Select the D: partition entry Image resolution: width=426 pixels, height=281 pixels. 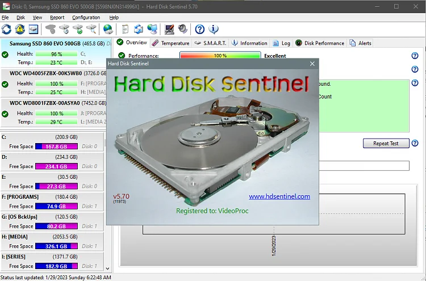click(52, 162)
